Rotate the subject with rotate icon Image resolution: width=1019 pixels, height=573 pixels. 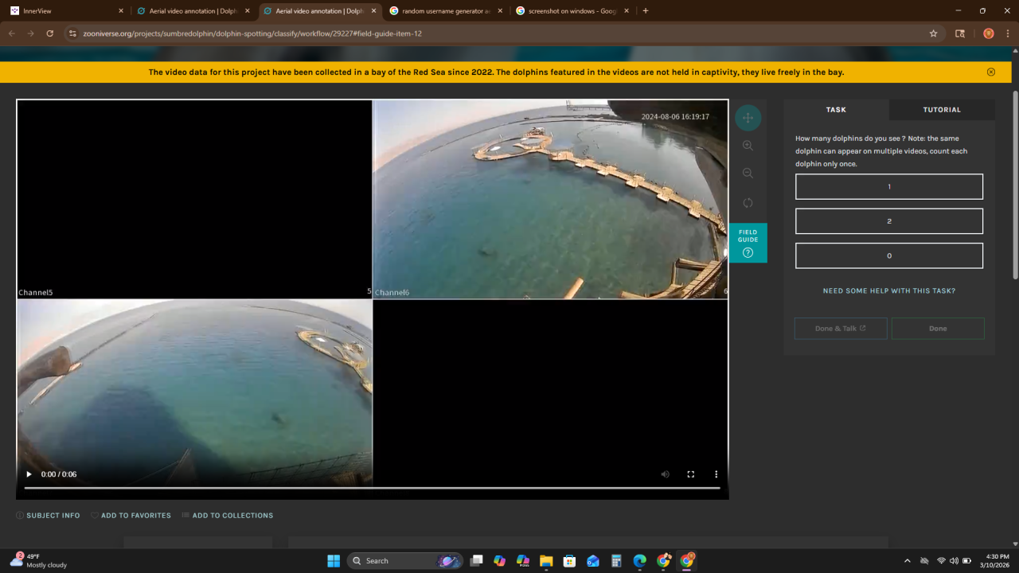748,203
